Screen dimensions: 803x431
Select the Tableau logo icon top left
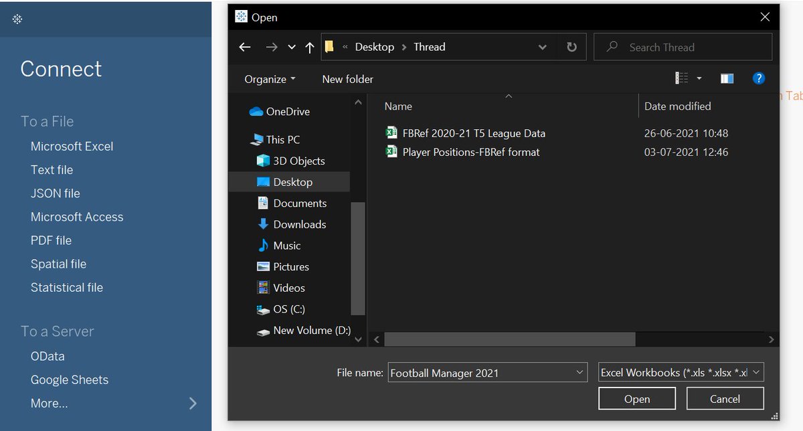click(17, 19)
